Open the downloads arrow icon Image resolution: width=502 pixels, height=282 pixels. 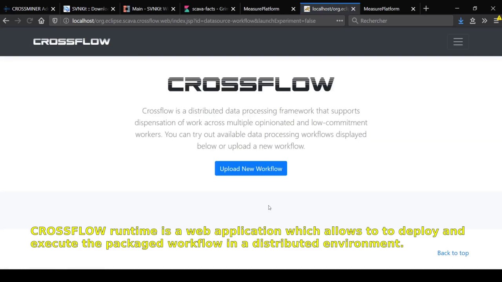461,21
